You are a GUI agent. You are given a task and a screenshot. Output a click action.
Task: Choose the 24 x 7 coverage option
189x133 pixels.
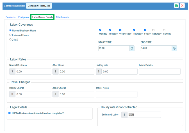10,39
